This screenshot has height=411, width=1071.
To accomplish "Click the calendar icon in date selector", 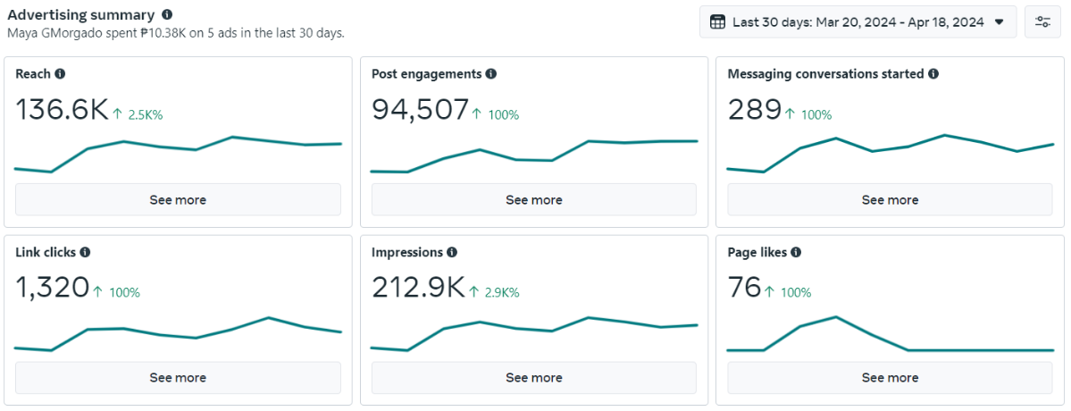I will 717,21.
